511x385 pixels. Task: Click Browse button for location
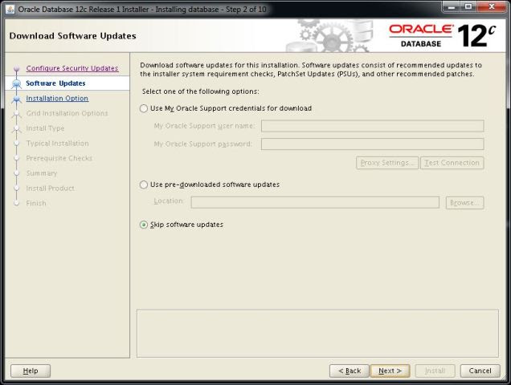[x=464, y=202]
